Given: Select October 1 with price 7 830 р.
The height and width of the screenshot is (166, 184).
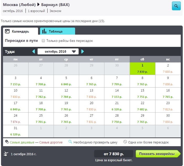Looking at the screenshot, I should [x=142, y=68].
